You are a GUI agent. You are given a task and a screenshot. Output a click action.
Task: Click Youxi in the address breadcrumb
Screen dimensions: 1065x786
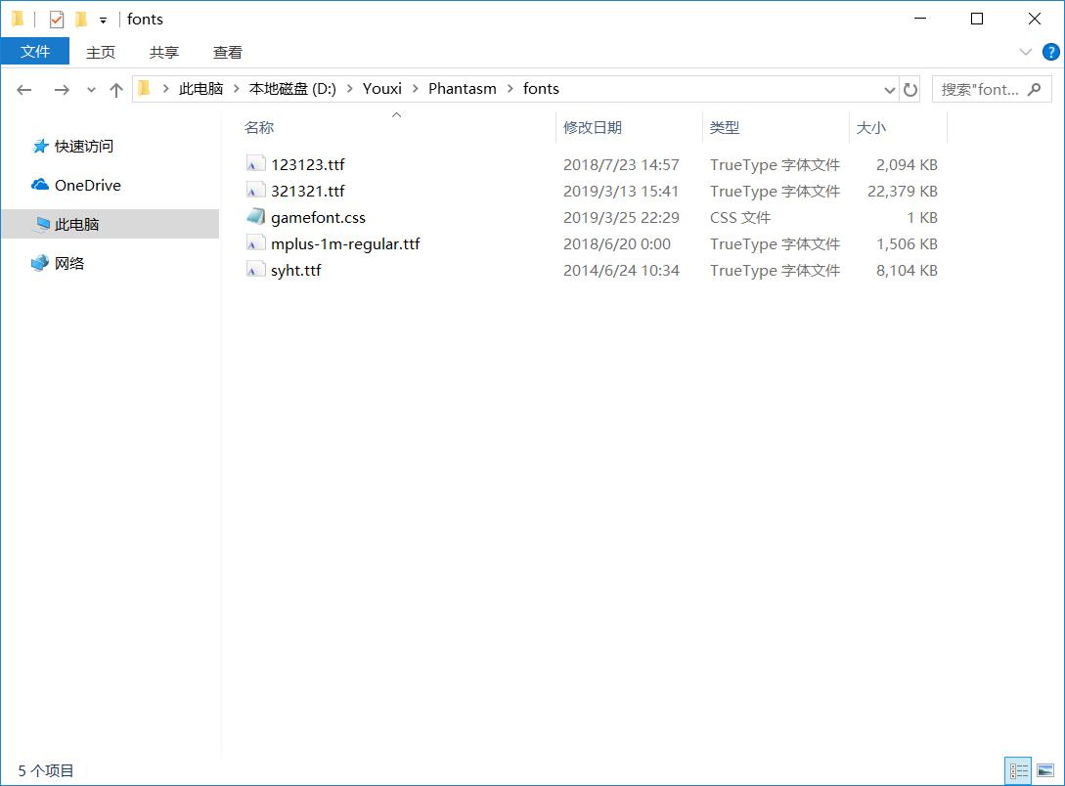pyautogui.click(x=382, y=89)
